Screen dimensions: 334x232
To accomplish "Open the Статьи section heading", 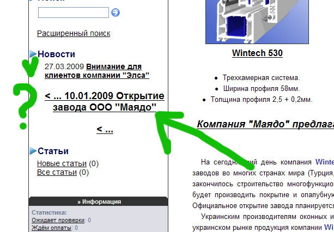I will [53, 151].
